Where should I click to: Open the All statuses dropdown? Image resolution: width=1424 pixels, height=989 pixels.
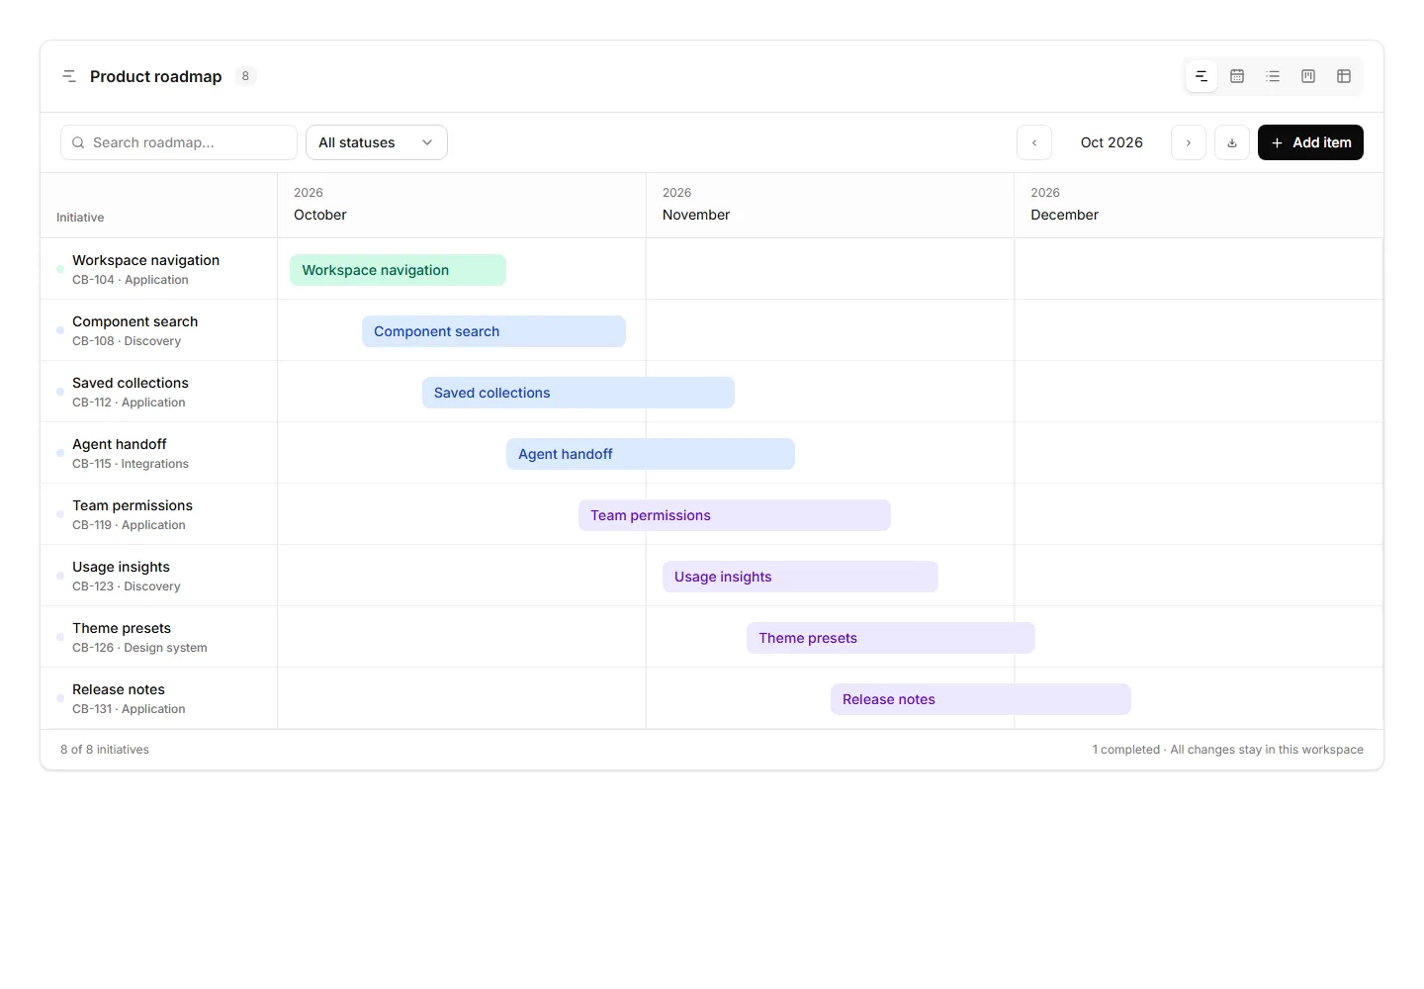tap(377, 142)
